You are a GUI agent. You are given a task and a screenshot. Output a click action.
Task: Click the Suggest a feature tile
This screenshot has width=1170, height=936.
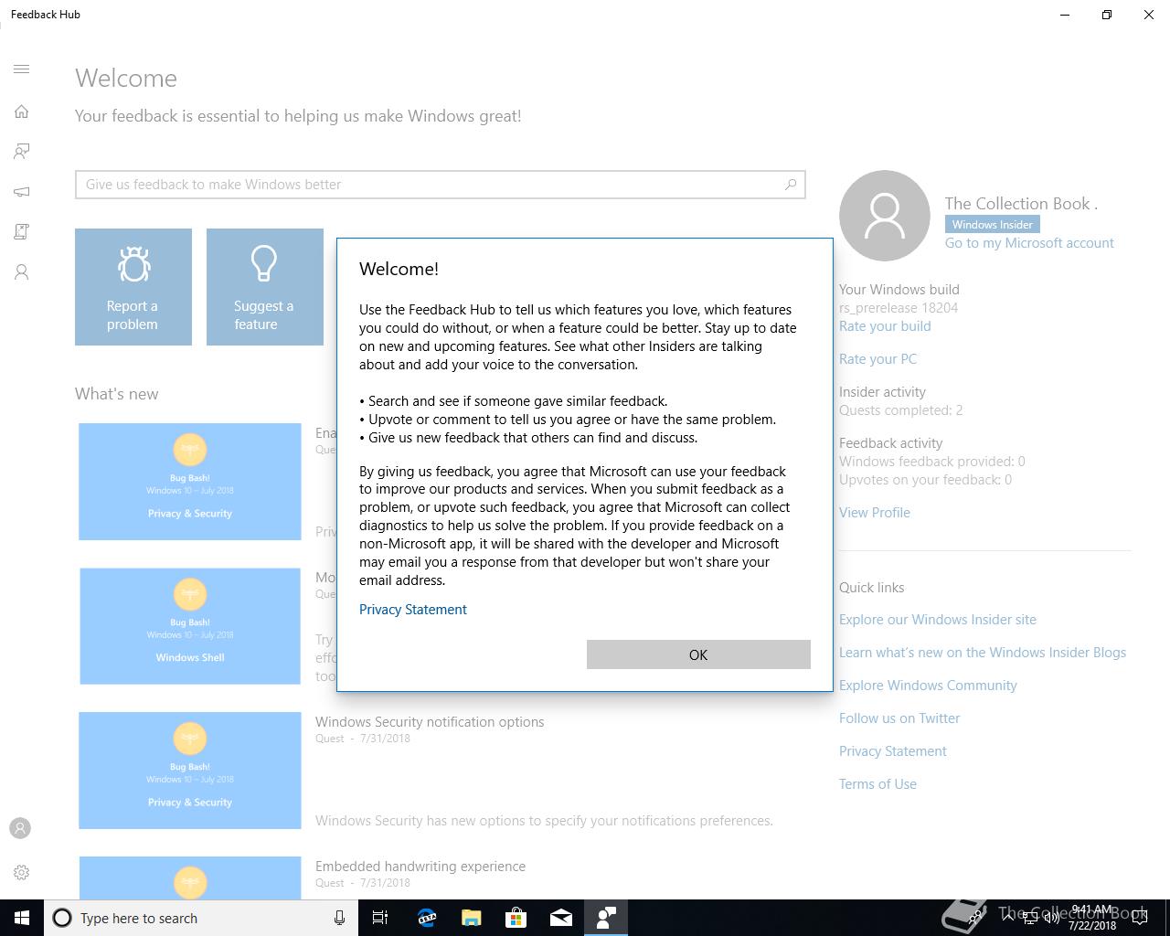(x=265, y=287)
